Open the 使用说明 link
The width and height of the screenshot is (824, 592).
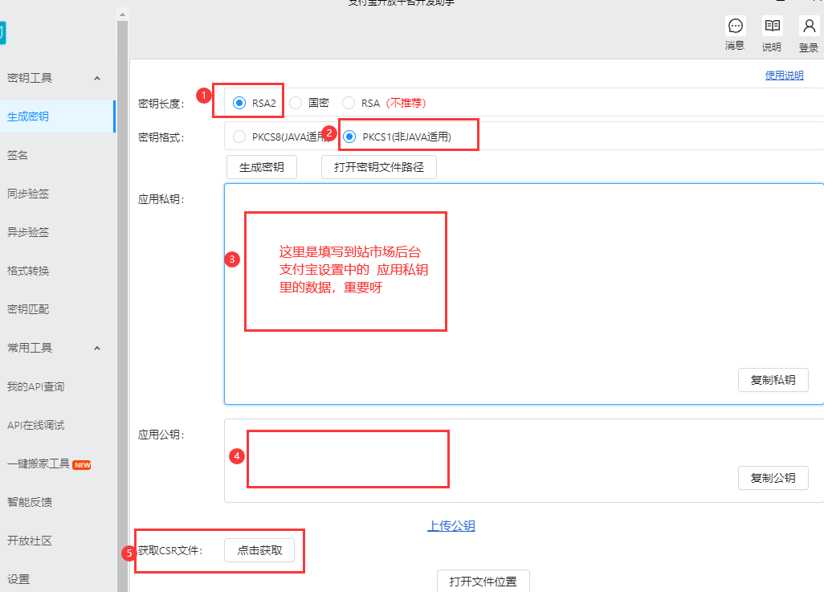[x=784, y=76]
